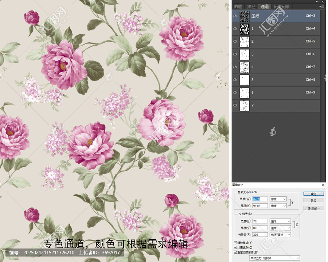Toggle the pixel width-height link icon

tap(292, 202)
